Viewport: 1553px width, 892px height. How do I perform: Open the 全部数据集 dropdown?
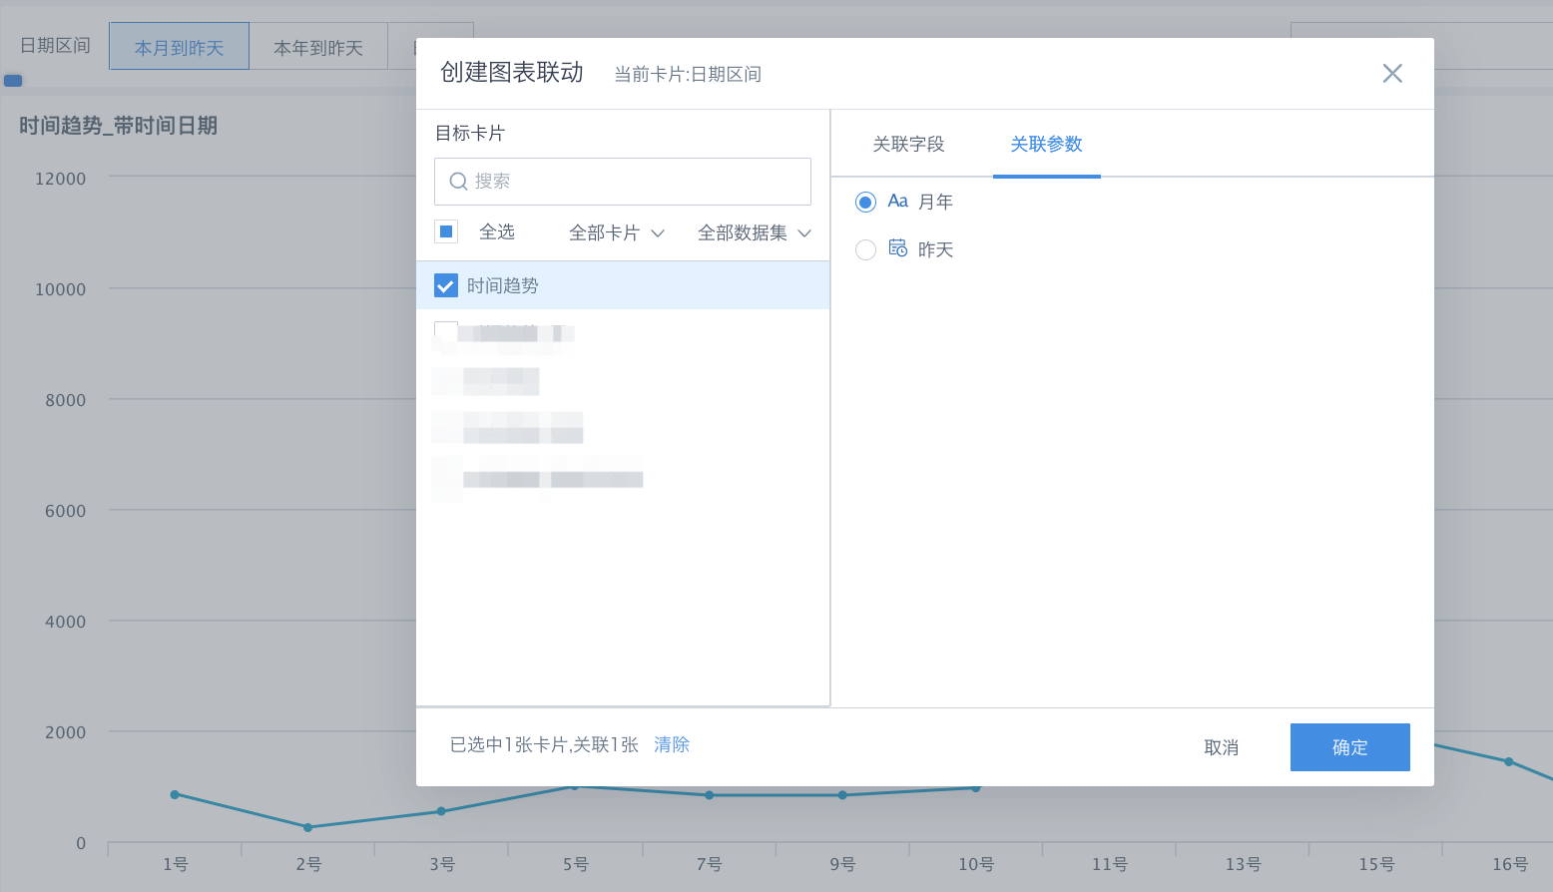754,232
